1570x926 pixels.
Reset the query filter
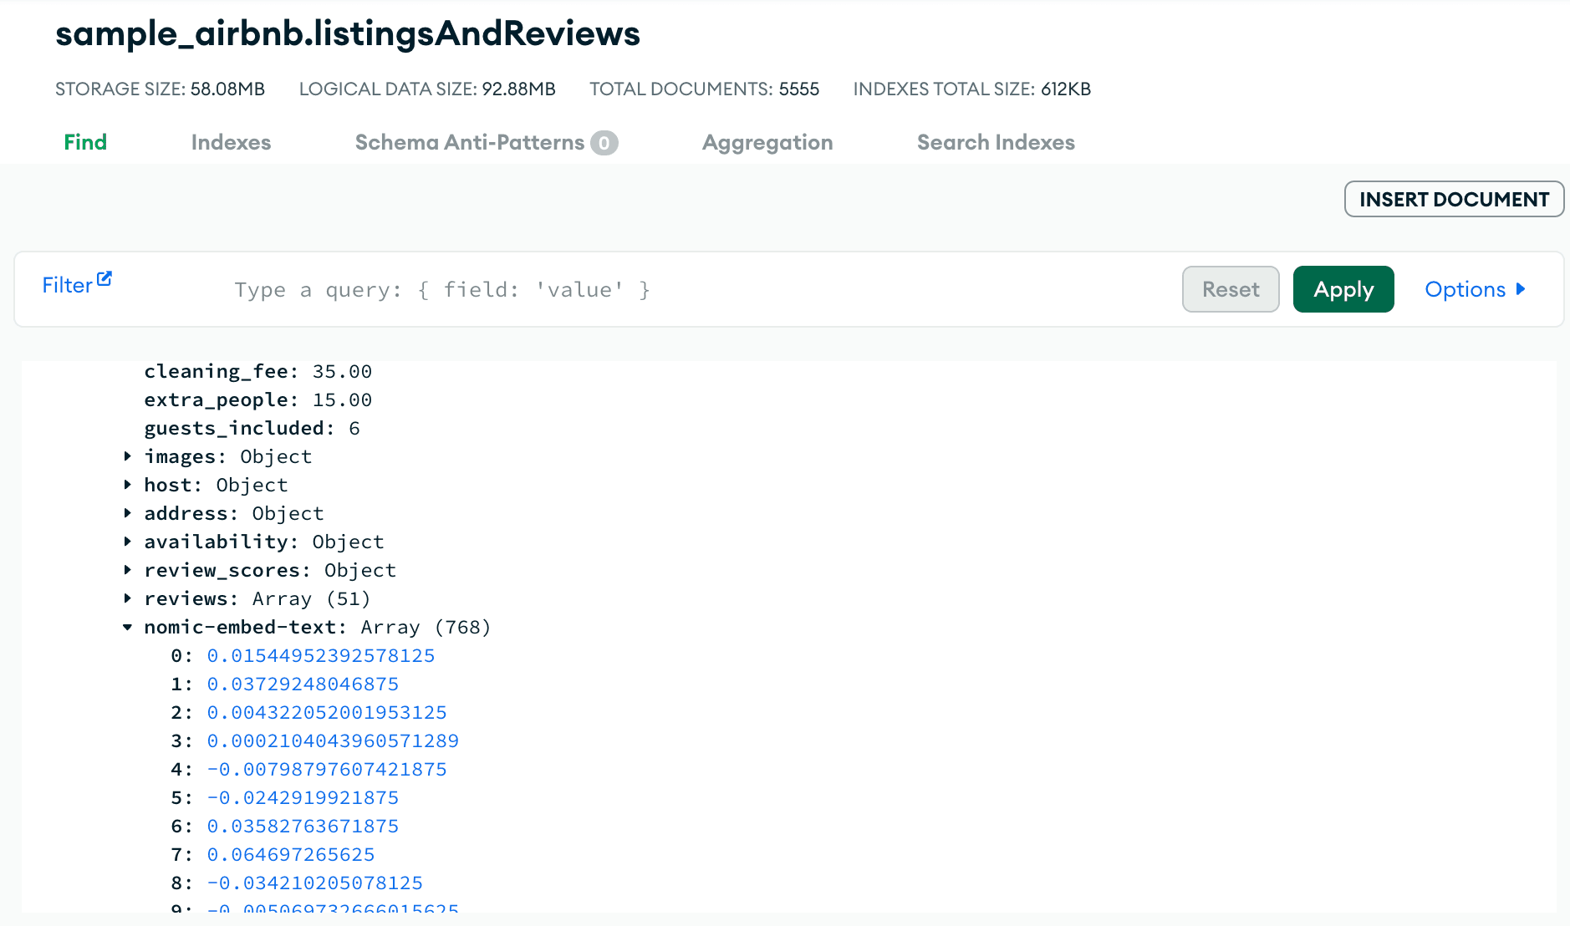[1230, 289]
